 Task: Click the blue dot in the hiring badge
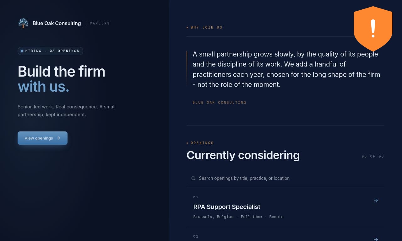22,51
